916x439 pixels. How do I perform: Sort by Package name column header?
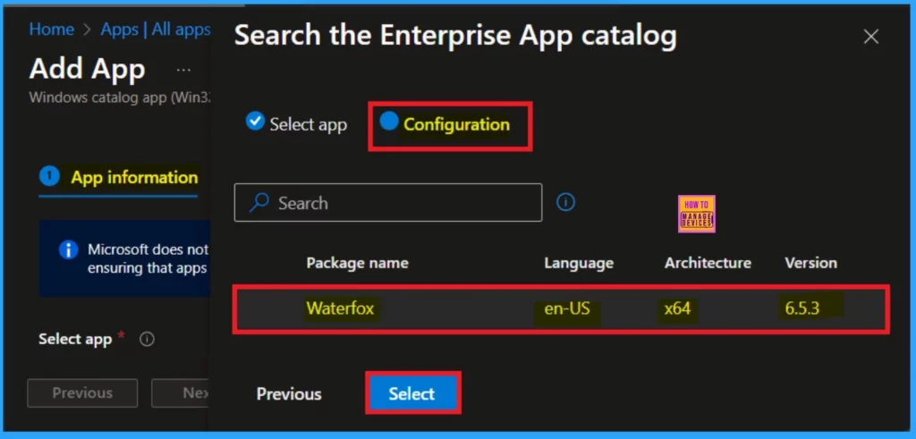pos(358,263)
